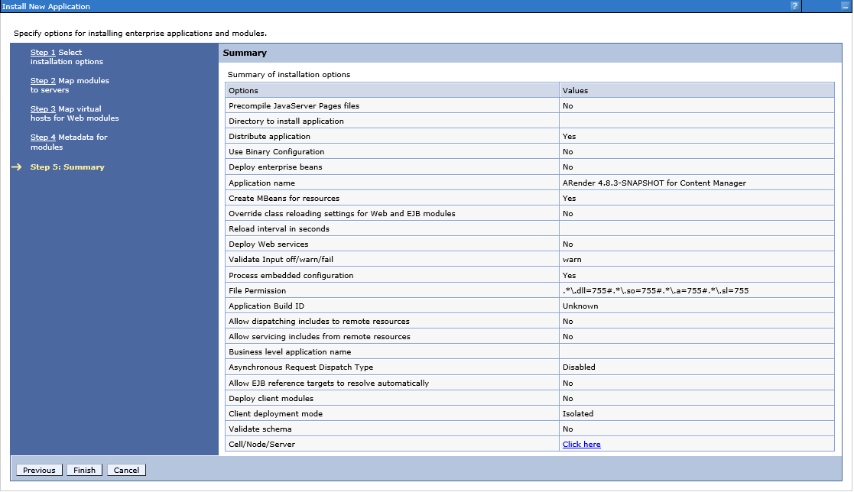Screen dimensions: 854x492
Task: Click the Values column header
Action: click(575, 91)
